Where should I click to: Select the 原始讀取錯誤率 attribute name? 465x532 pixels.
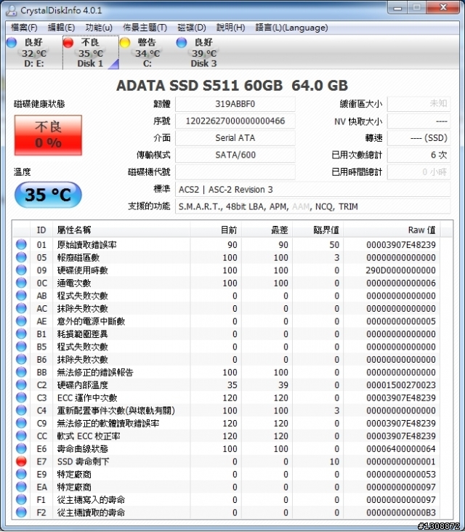[87, 245]
